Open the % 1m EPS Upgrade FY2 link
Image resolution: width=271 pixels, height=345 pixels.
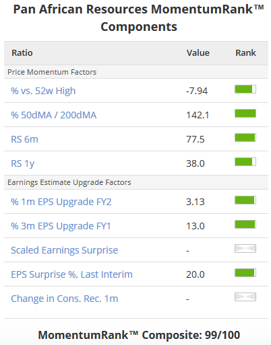(x=61, y=202)
